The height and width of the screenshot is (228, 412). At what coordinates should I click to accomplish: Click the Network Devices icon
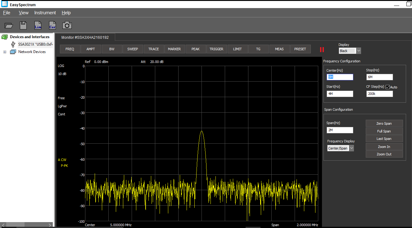tap(13, 52)
